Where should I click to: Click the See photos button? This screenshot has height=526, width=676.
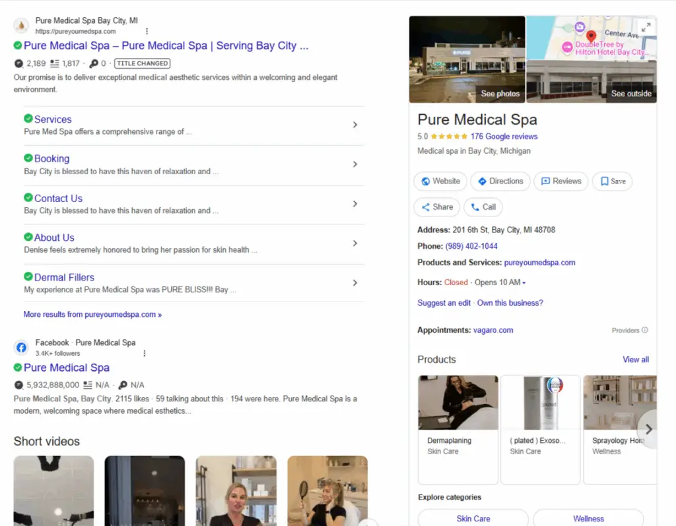click(x=500, y=94)
